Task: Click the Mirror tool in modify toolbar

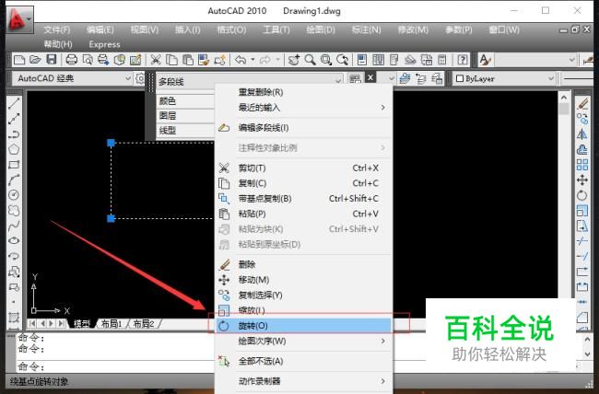Action: pyautogui.click(x=582, y=134)
